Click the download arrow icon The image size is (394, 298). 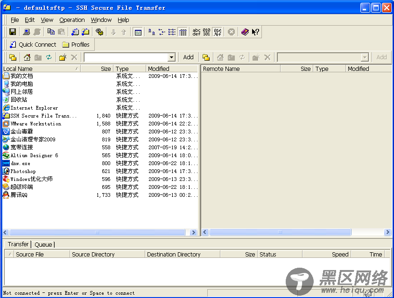click(113, 32)
